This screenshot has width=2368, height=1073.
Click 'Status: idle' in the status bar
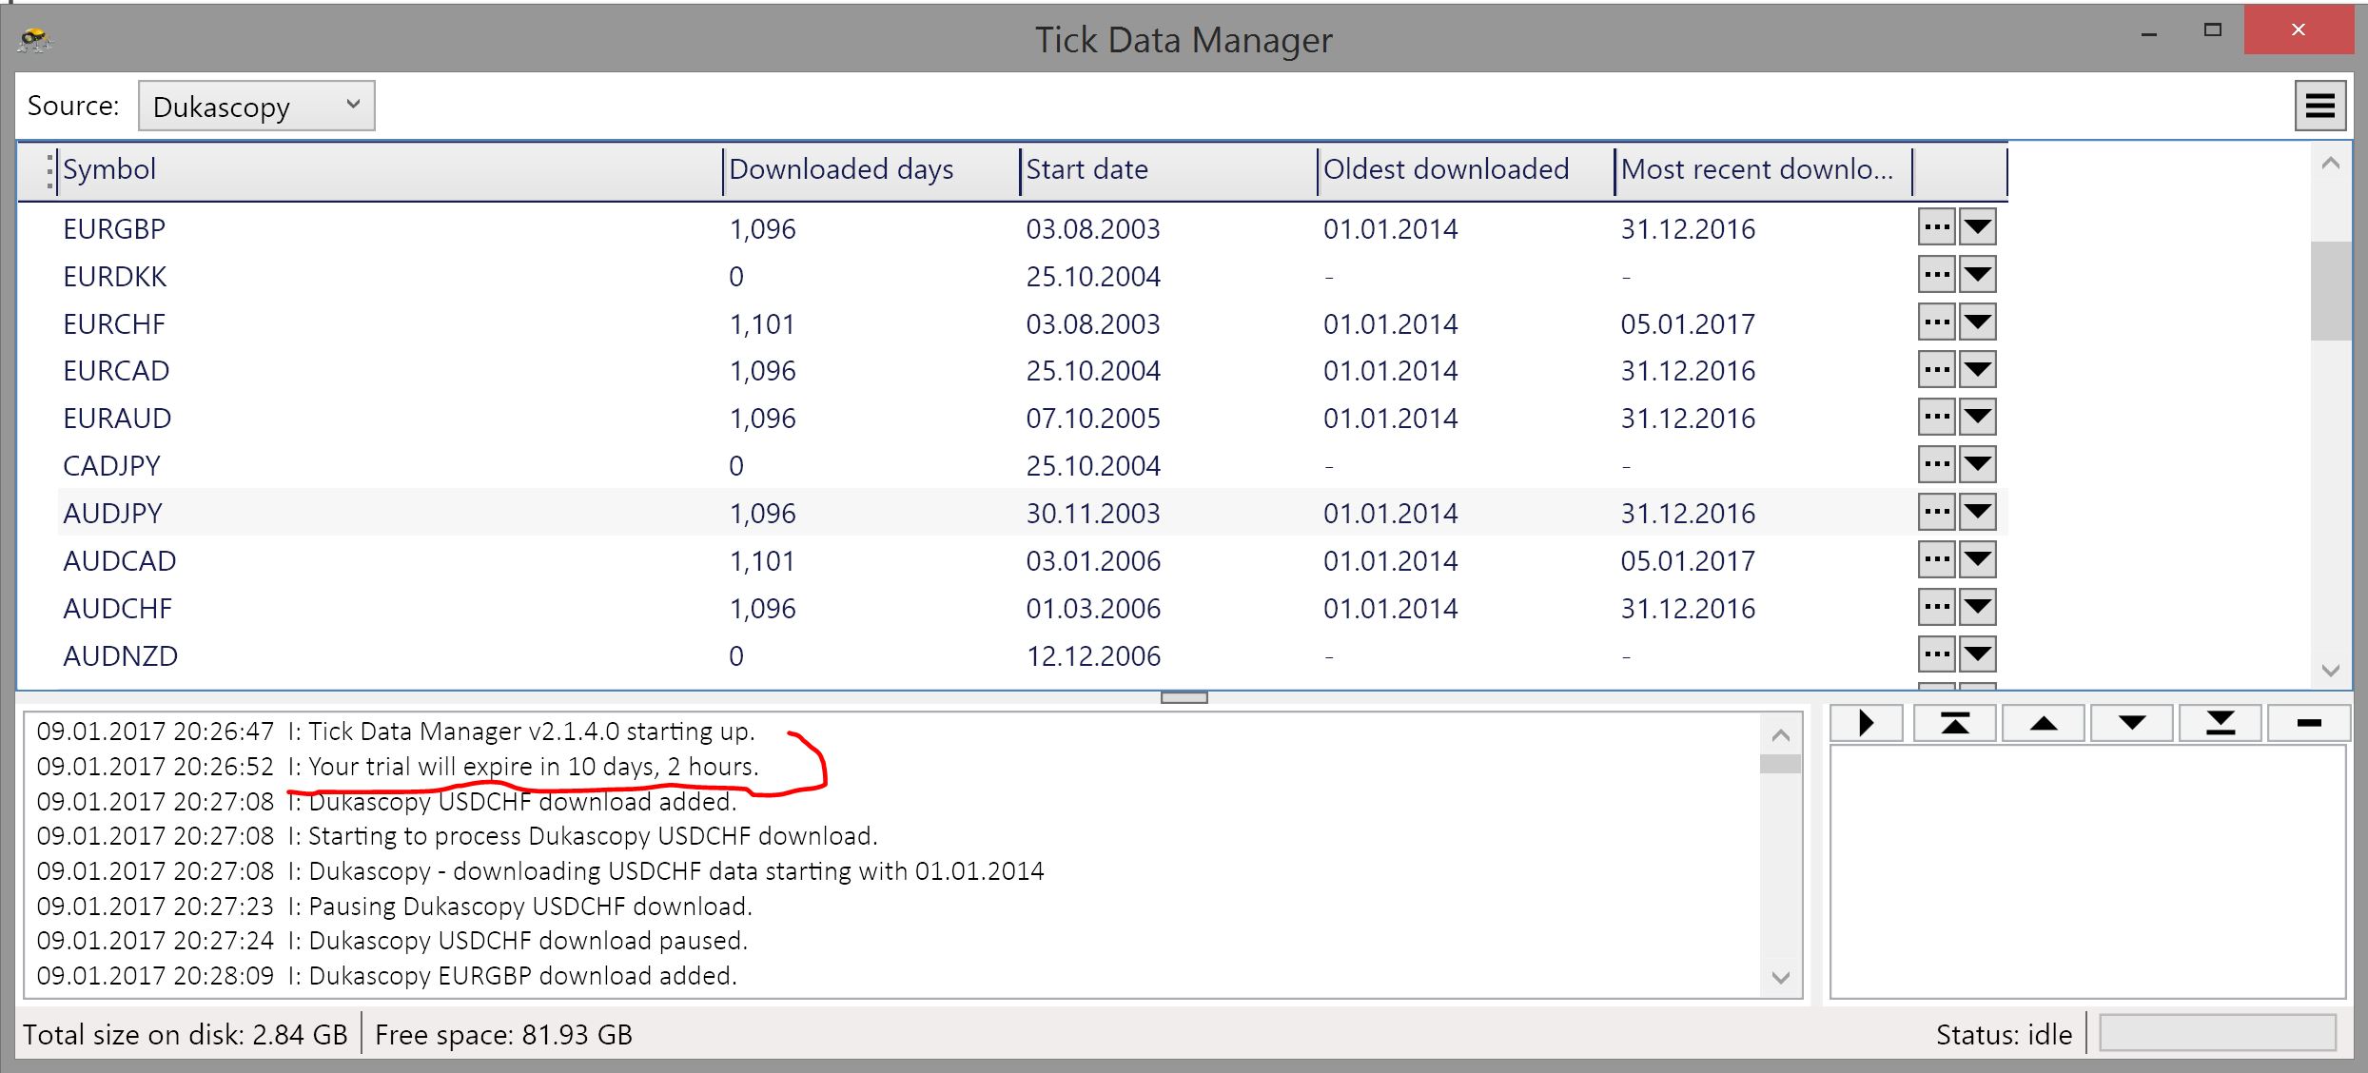2004,1035
